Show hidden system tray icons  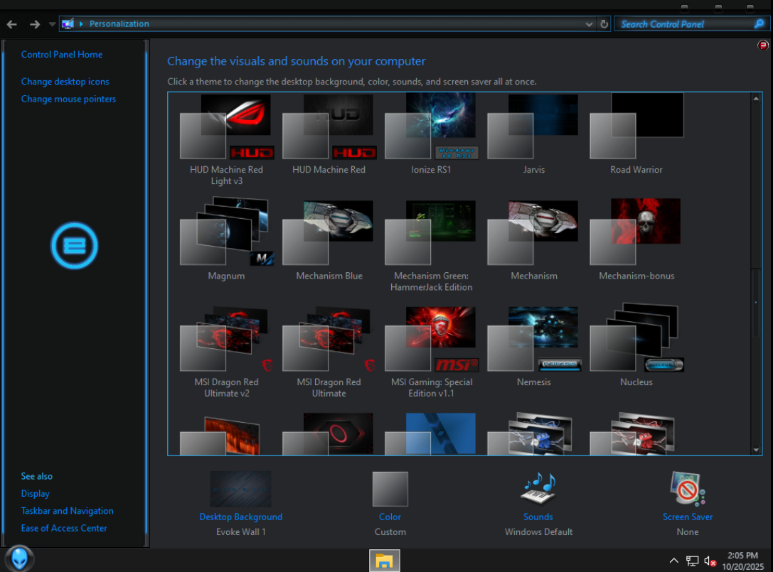[x=674, y=561]
